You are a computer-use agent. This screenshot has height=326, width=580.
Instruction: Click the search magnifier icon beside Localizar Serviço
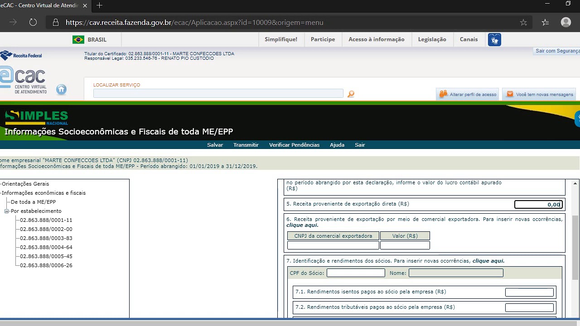coord(351,94)
